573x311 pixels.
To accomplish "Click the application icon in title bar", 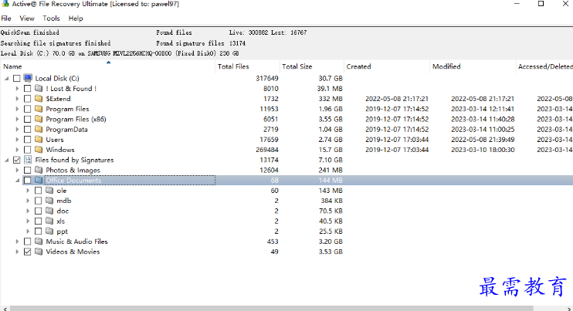I will tap(5, 4).
